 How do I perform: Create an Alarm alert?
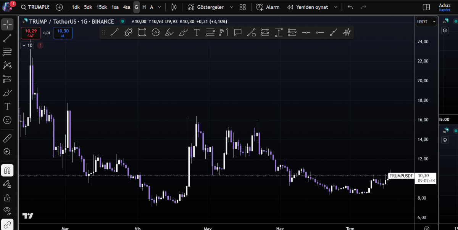tap(268, 7)
